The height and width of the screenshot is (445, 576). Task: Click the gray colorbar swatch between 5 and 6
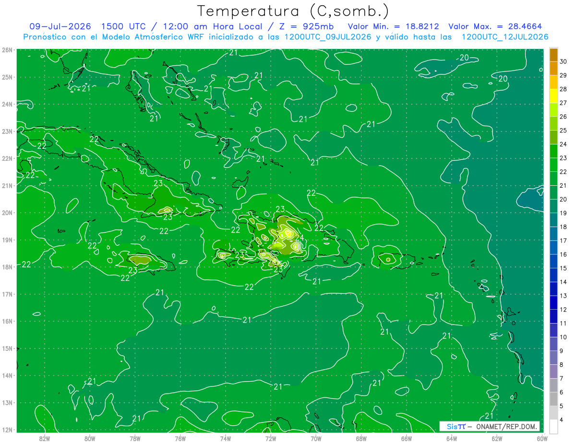pyautogui.click(x=553, y=399)
